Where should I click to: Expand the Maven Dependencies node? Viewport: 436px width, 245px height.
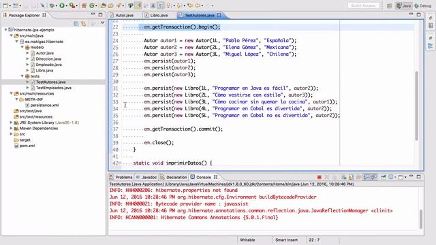pos(11,129)
